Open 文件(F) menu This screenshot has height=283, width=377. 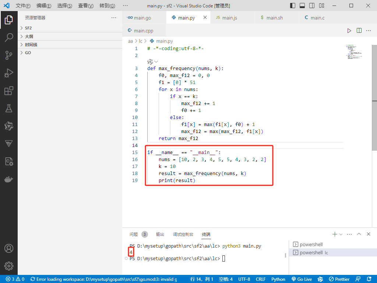tap(23, 6)
